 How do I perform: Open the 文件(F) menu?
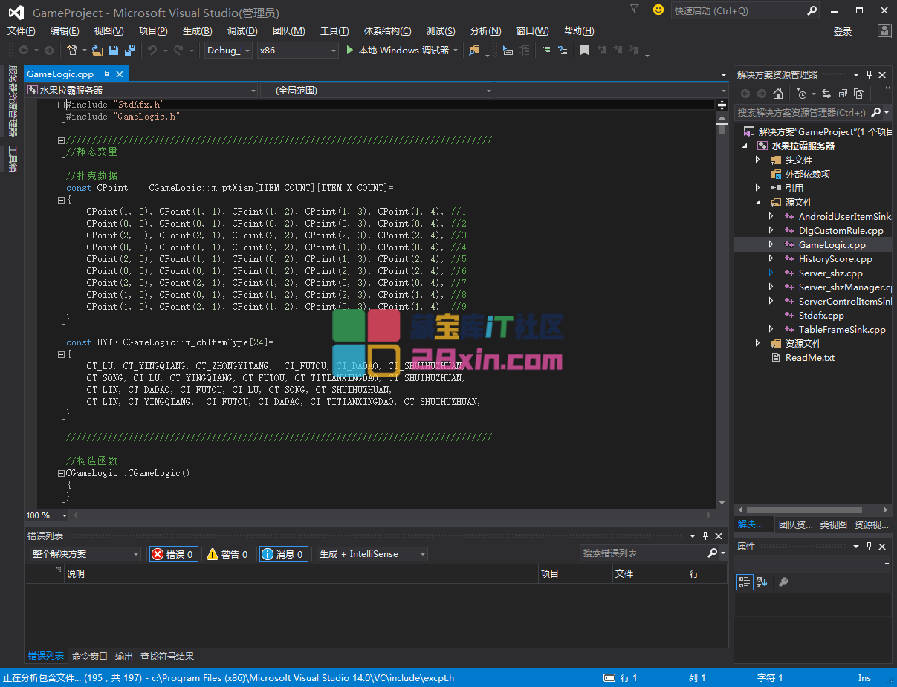[x=22, y=31]
